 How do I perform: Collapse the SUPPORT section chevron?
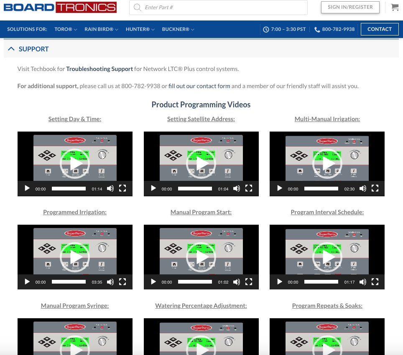pos(11,48)
